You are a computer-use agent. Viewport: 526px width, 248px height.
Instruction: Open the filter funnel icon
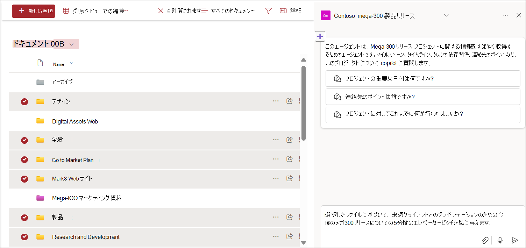point(268,11)
